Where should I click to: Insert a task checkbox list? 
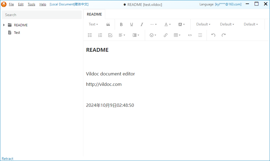pos(110,35)
